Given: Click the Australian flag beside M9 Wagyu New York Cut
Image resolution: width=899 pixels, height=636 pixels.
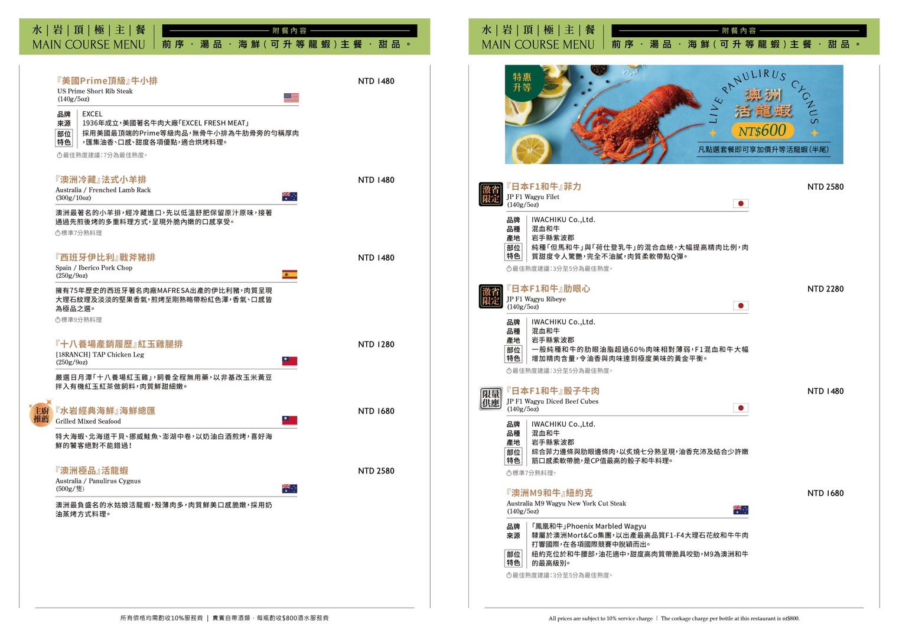Looking at the screenshot, I should coord(740,510).
